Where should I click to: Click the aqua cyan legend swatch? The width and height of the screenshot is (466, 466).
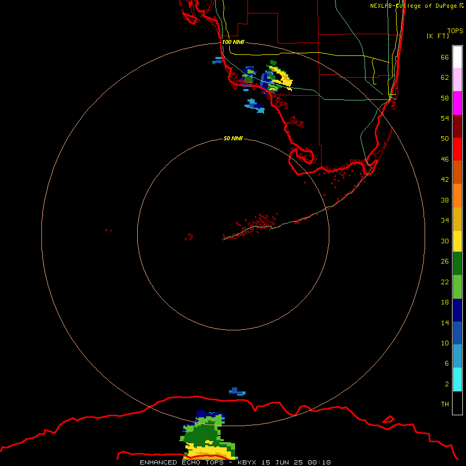coord(457,380)
